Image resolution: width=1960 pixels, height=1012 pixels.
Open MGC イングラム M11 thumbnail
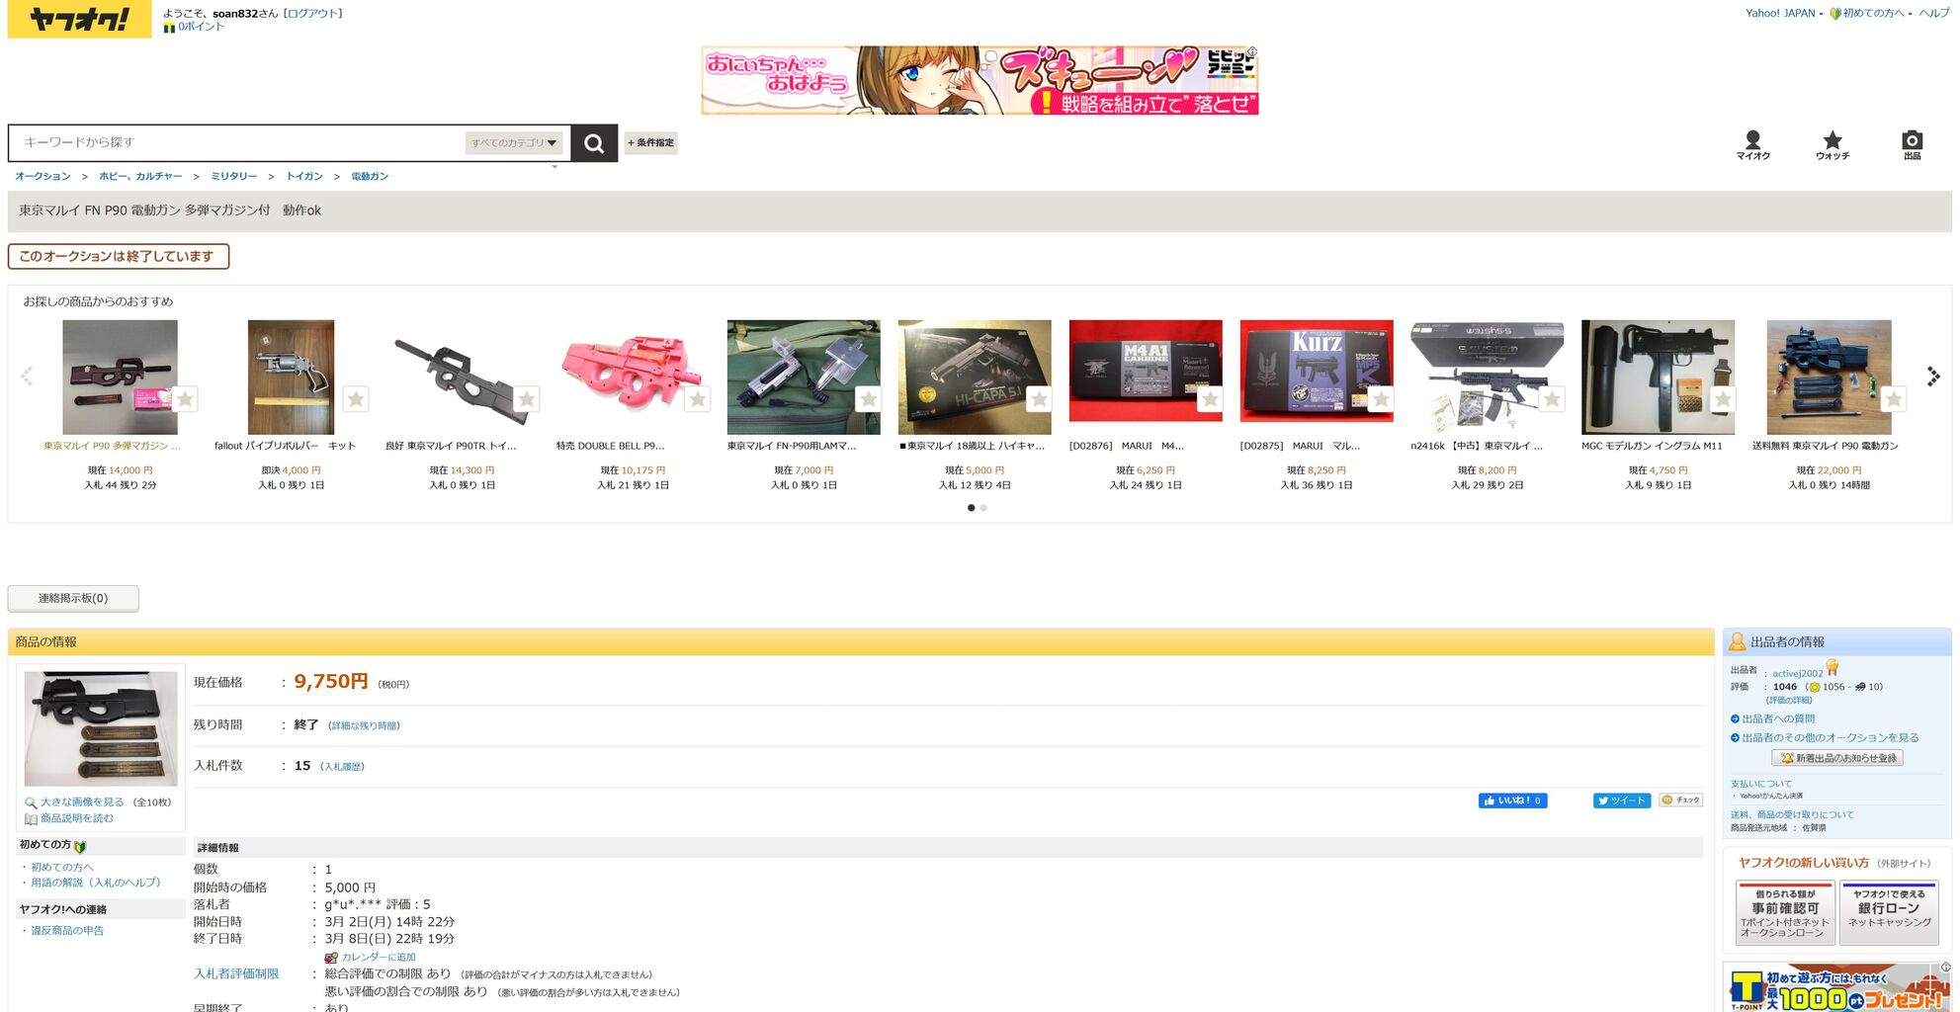coord(1658,378)
